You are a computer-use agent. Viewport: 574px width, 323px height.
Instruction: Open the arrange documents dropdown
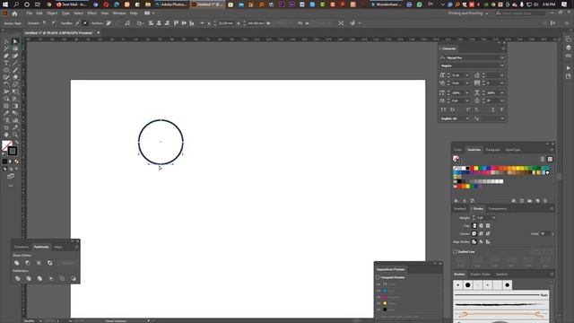click(x=150, y=13)
